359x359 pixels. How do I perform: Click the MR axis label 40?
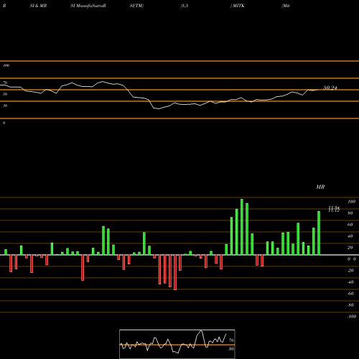coord(350,236)
